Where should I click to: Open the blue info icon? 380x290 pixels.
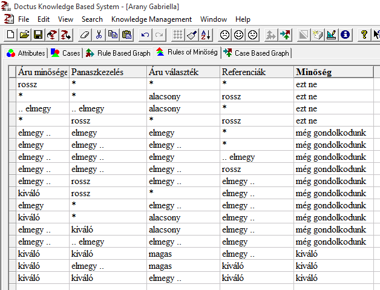(x=345, y=35)
